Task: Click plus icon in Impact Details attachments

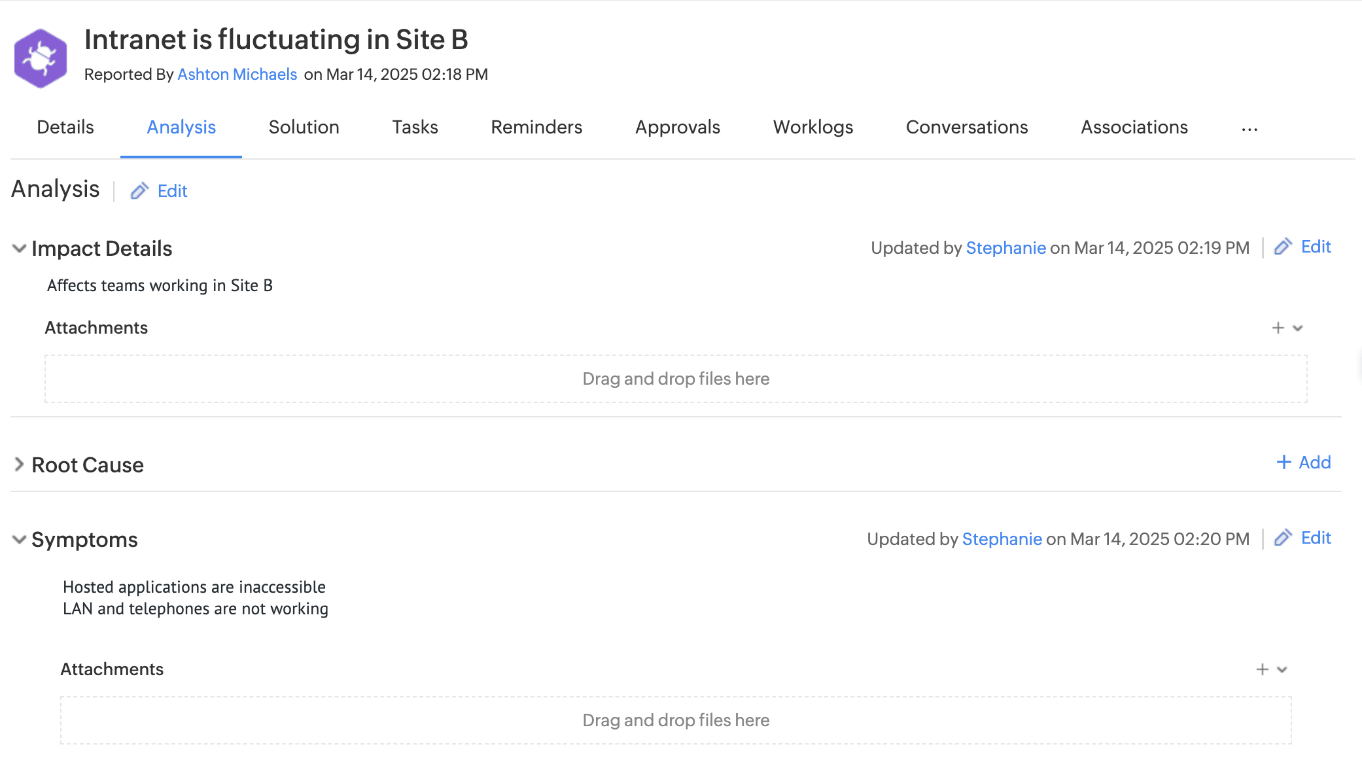Action: coord(1278,328)
